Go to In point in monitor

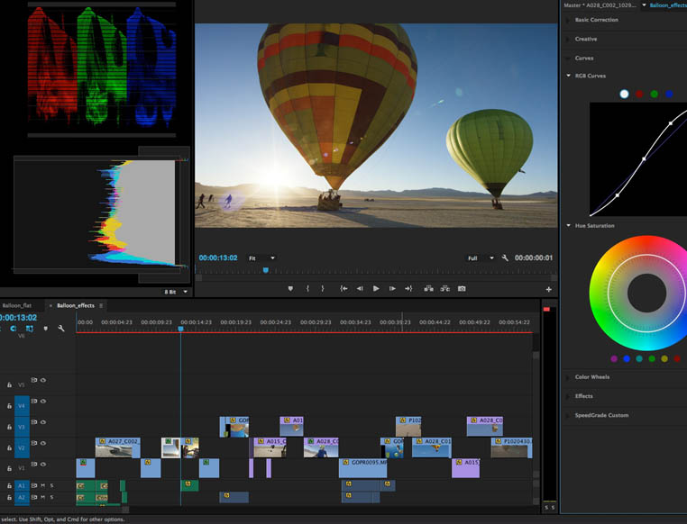[343, 289]
